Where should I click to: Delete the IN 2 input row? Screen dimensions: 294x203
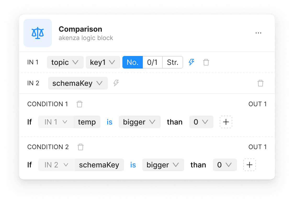coord(261,83)
